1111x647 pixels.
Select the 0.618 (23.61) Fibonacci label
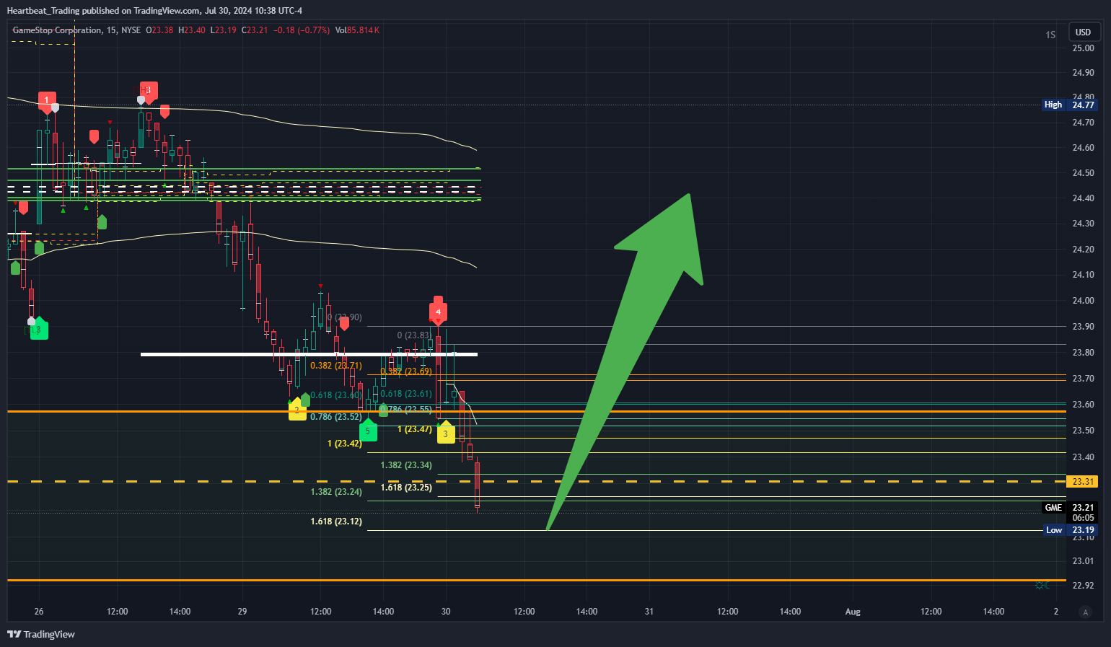(x=406, y=394)
